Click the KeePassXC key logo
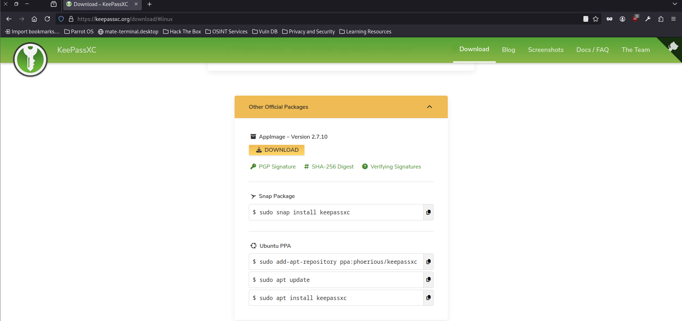The height and width of the screenshot is (321, 682). (x=30, y=59)
